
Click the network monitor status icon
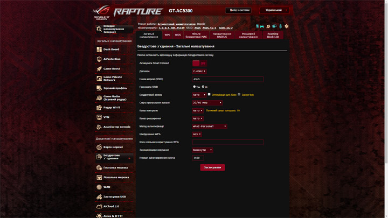(x=274, y=26)
